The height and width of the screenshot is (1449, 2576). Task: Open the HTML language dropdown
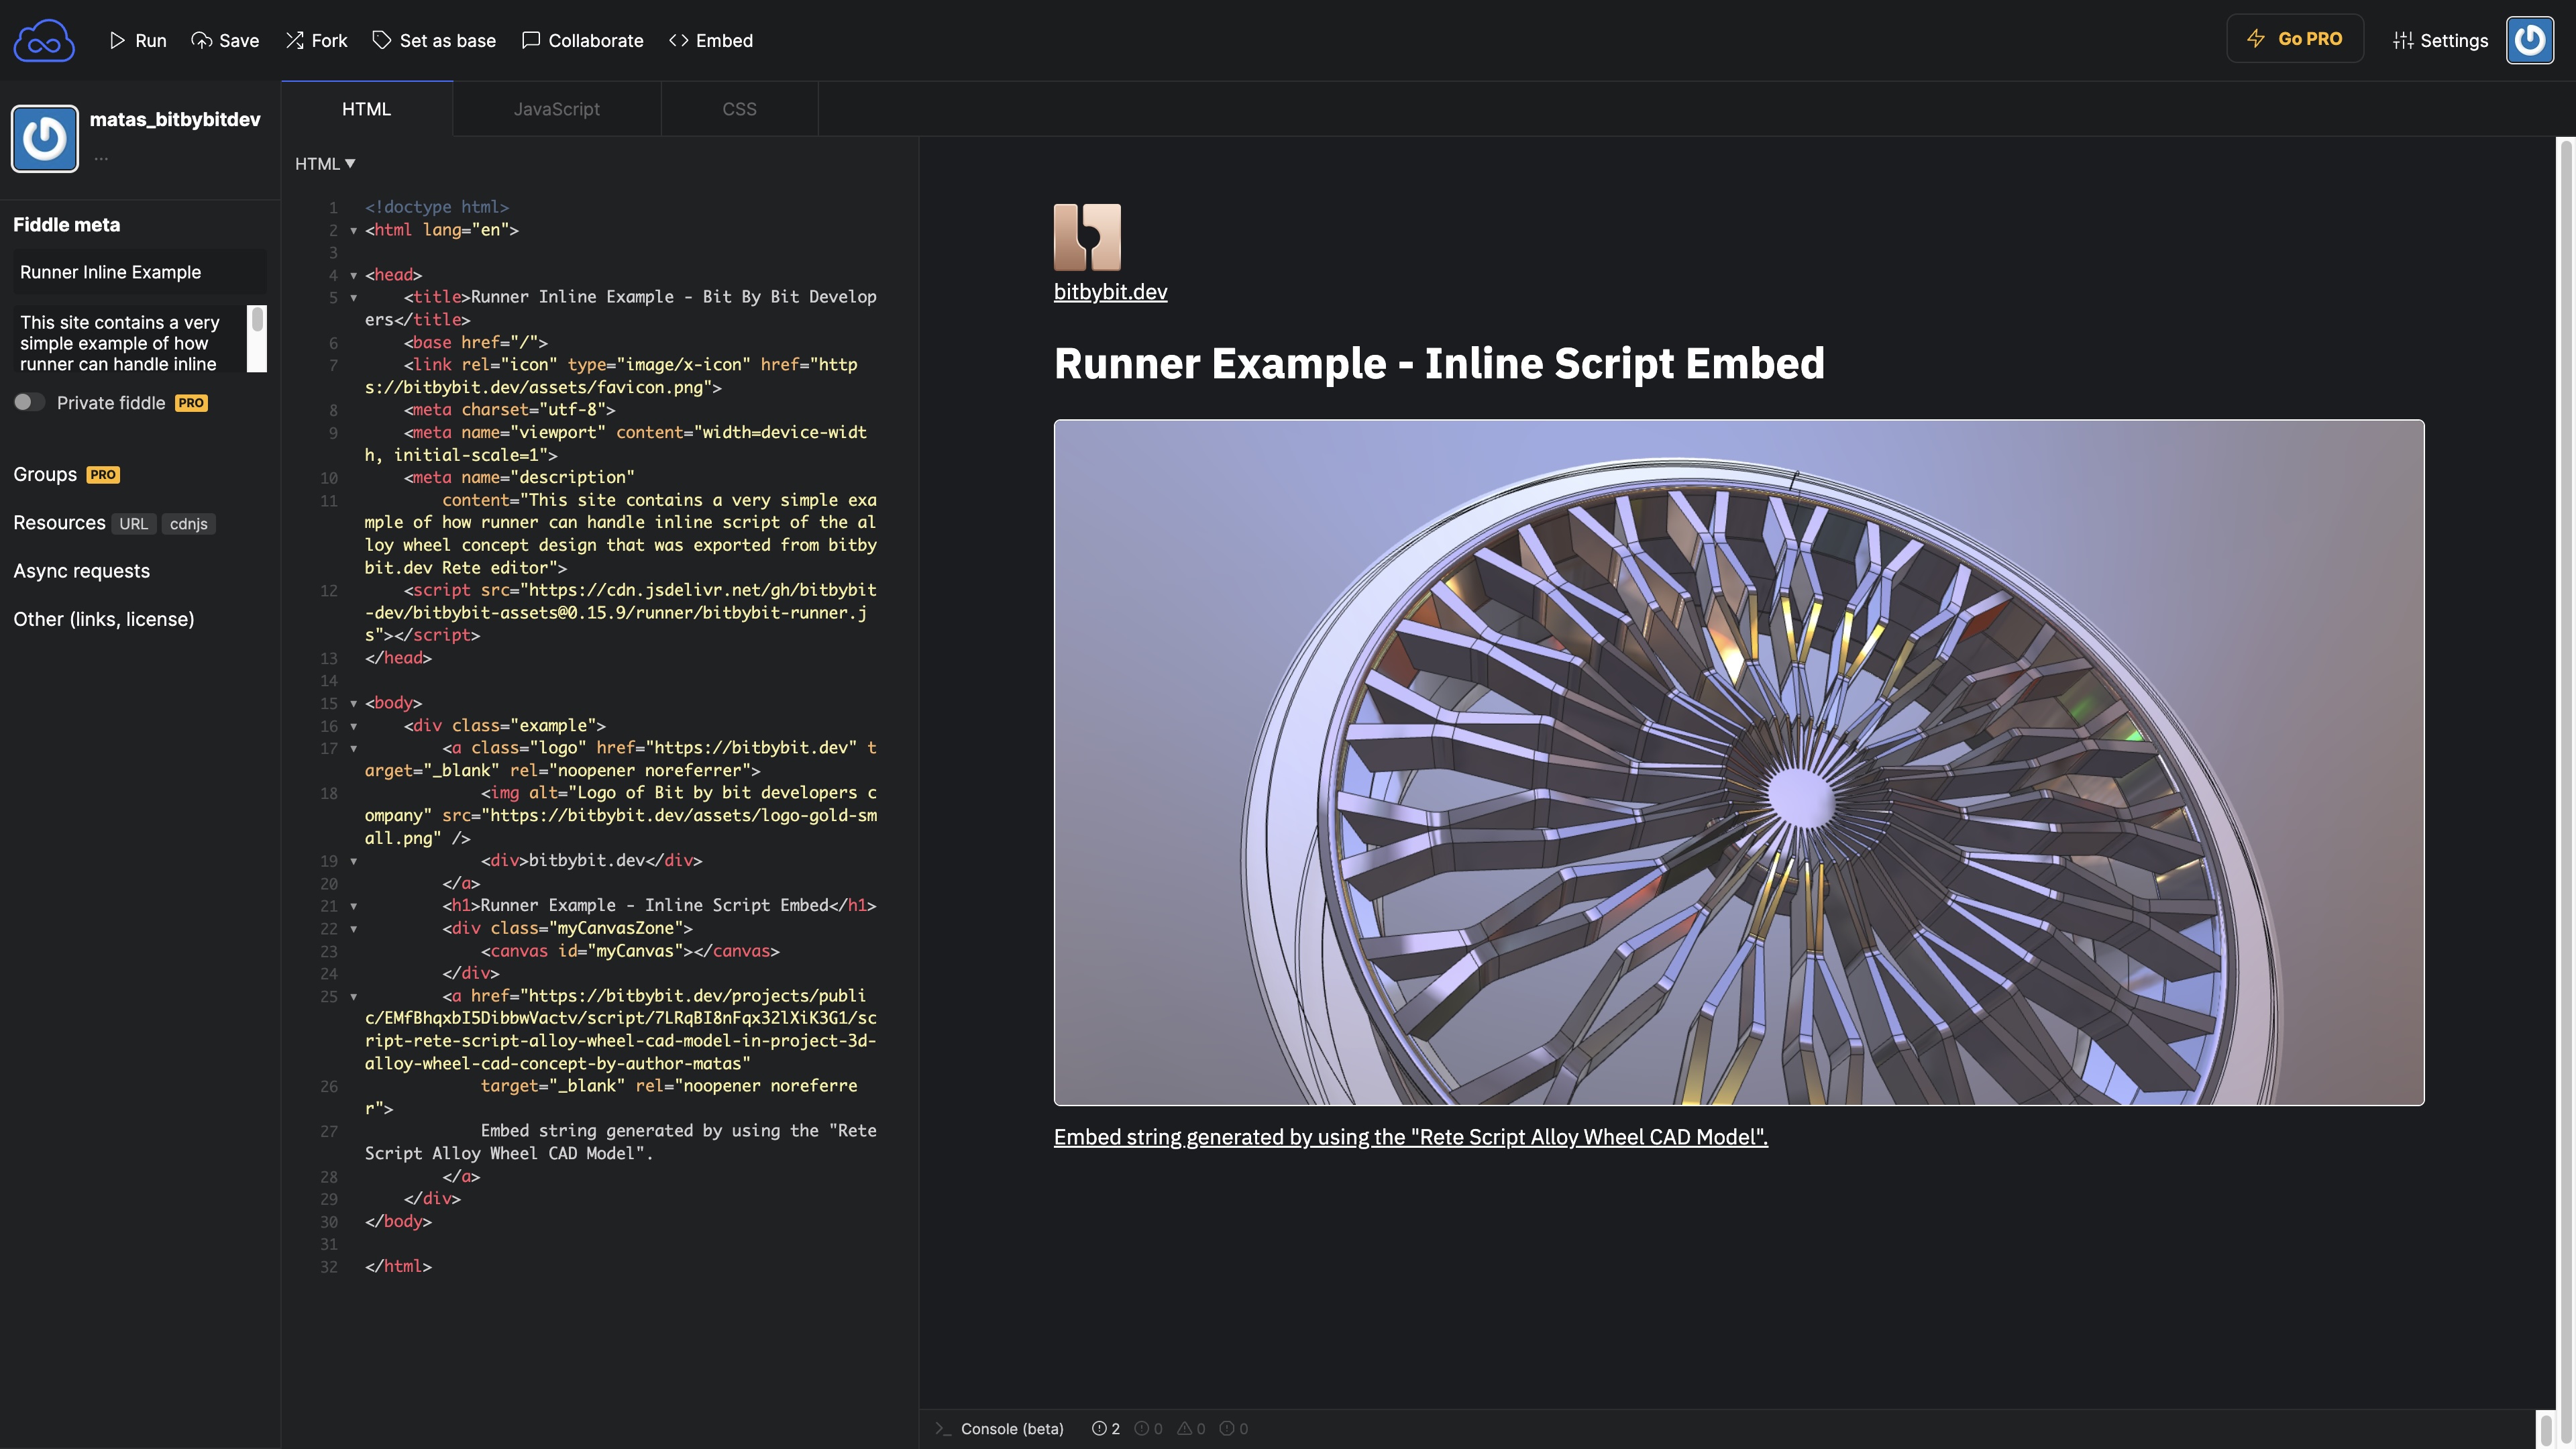pyautogui.click(x=325, y=164)
